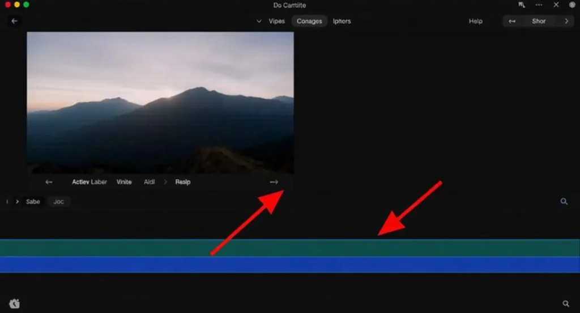
Task: Click the double-arrow icon beside Shor
Action: 512,21
